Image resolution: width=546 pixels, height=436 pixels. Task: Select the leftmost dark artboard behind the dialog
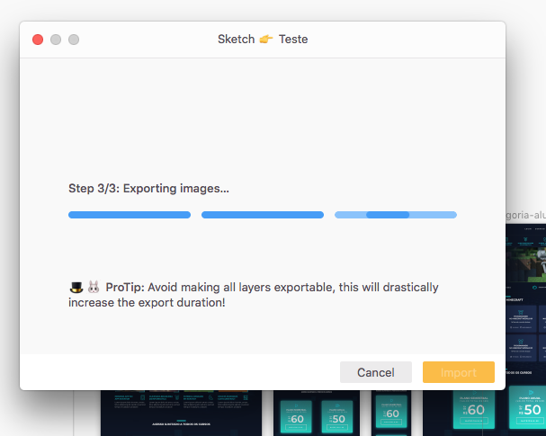coord(181,413)
